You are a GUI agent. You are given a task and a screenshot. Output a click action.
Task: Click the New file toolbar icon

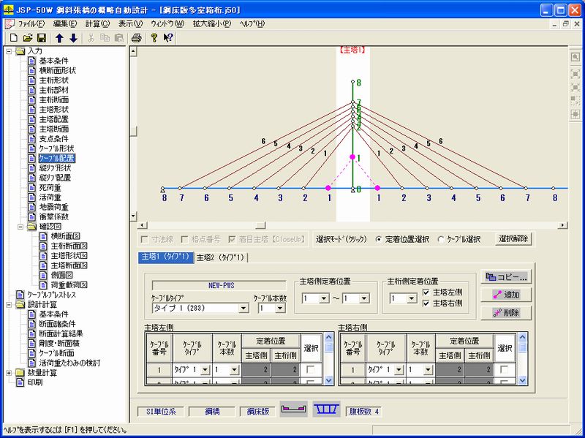(13, 37)
